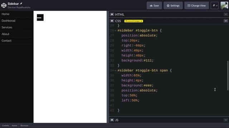Open the Console tab
229x128 pixels.
click(5, 126)
